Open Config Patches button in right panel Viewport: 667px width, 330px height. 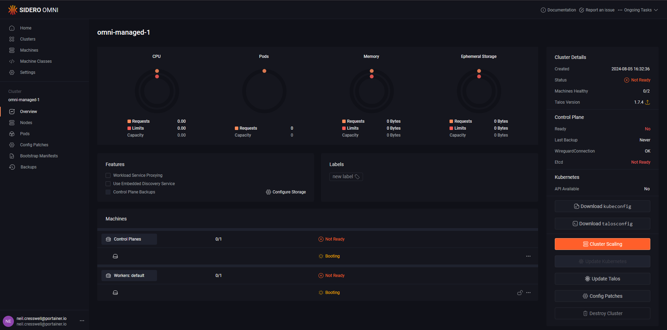(602, 296)
